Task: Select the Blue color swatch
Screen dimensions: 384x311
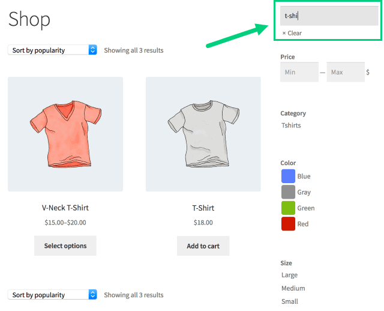Action: tap(288, 176)
